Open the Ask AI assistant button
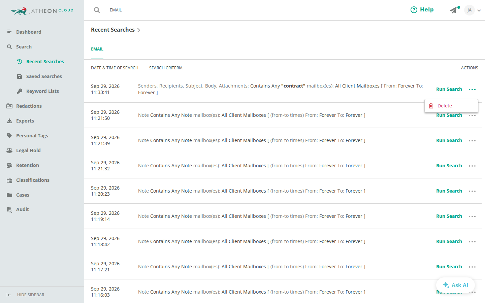 point(455,285)
